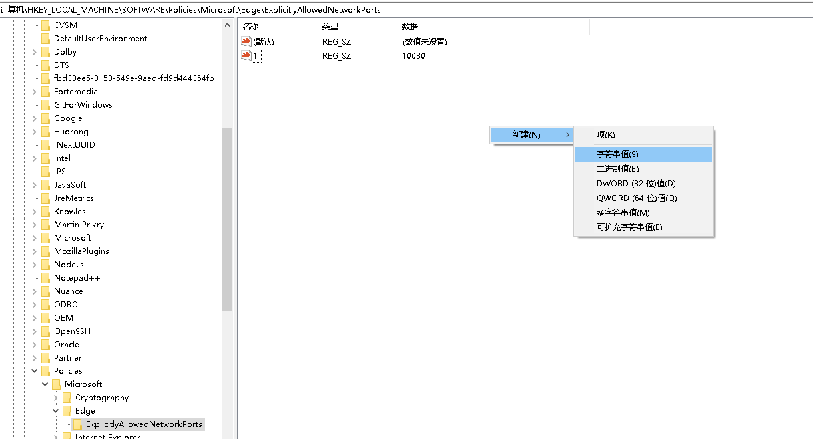Collapse the Policies tree node

[x=34, y=370]
